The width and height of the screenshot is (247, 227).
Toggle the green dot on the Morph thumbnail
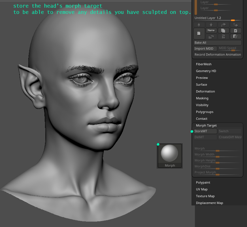pyautogui.click(x=158, y=144)
